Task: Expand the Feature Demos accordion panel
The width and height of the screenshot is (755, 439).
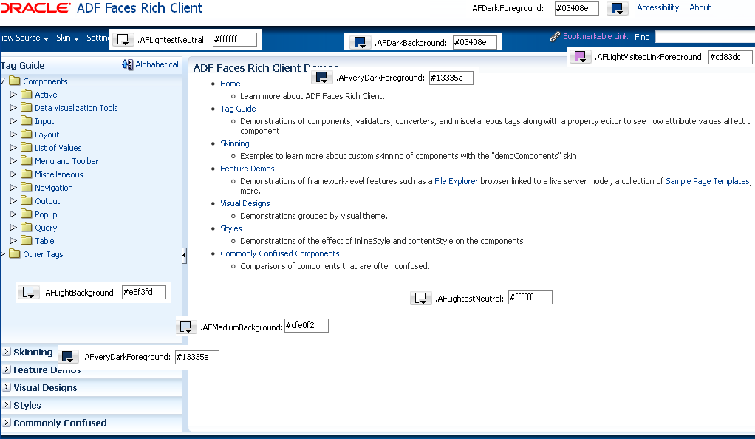Action: pyautogui.click(x=44, y=370)
